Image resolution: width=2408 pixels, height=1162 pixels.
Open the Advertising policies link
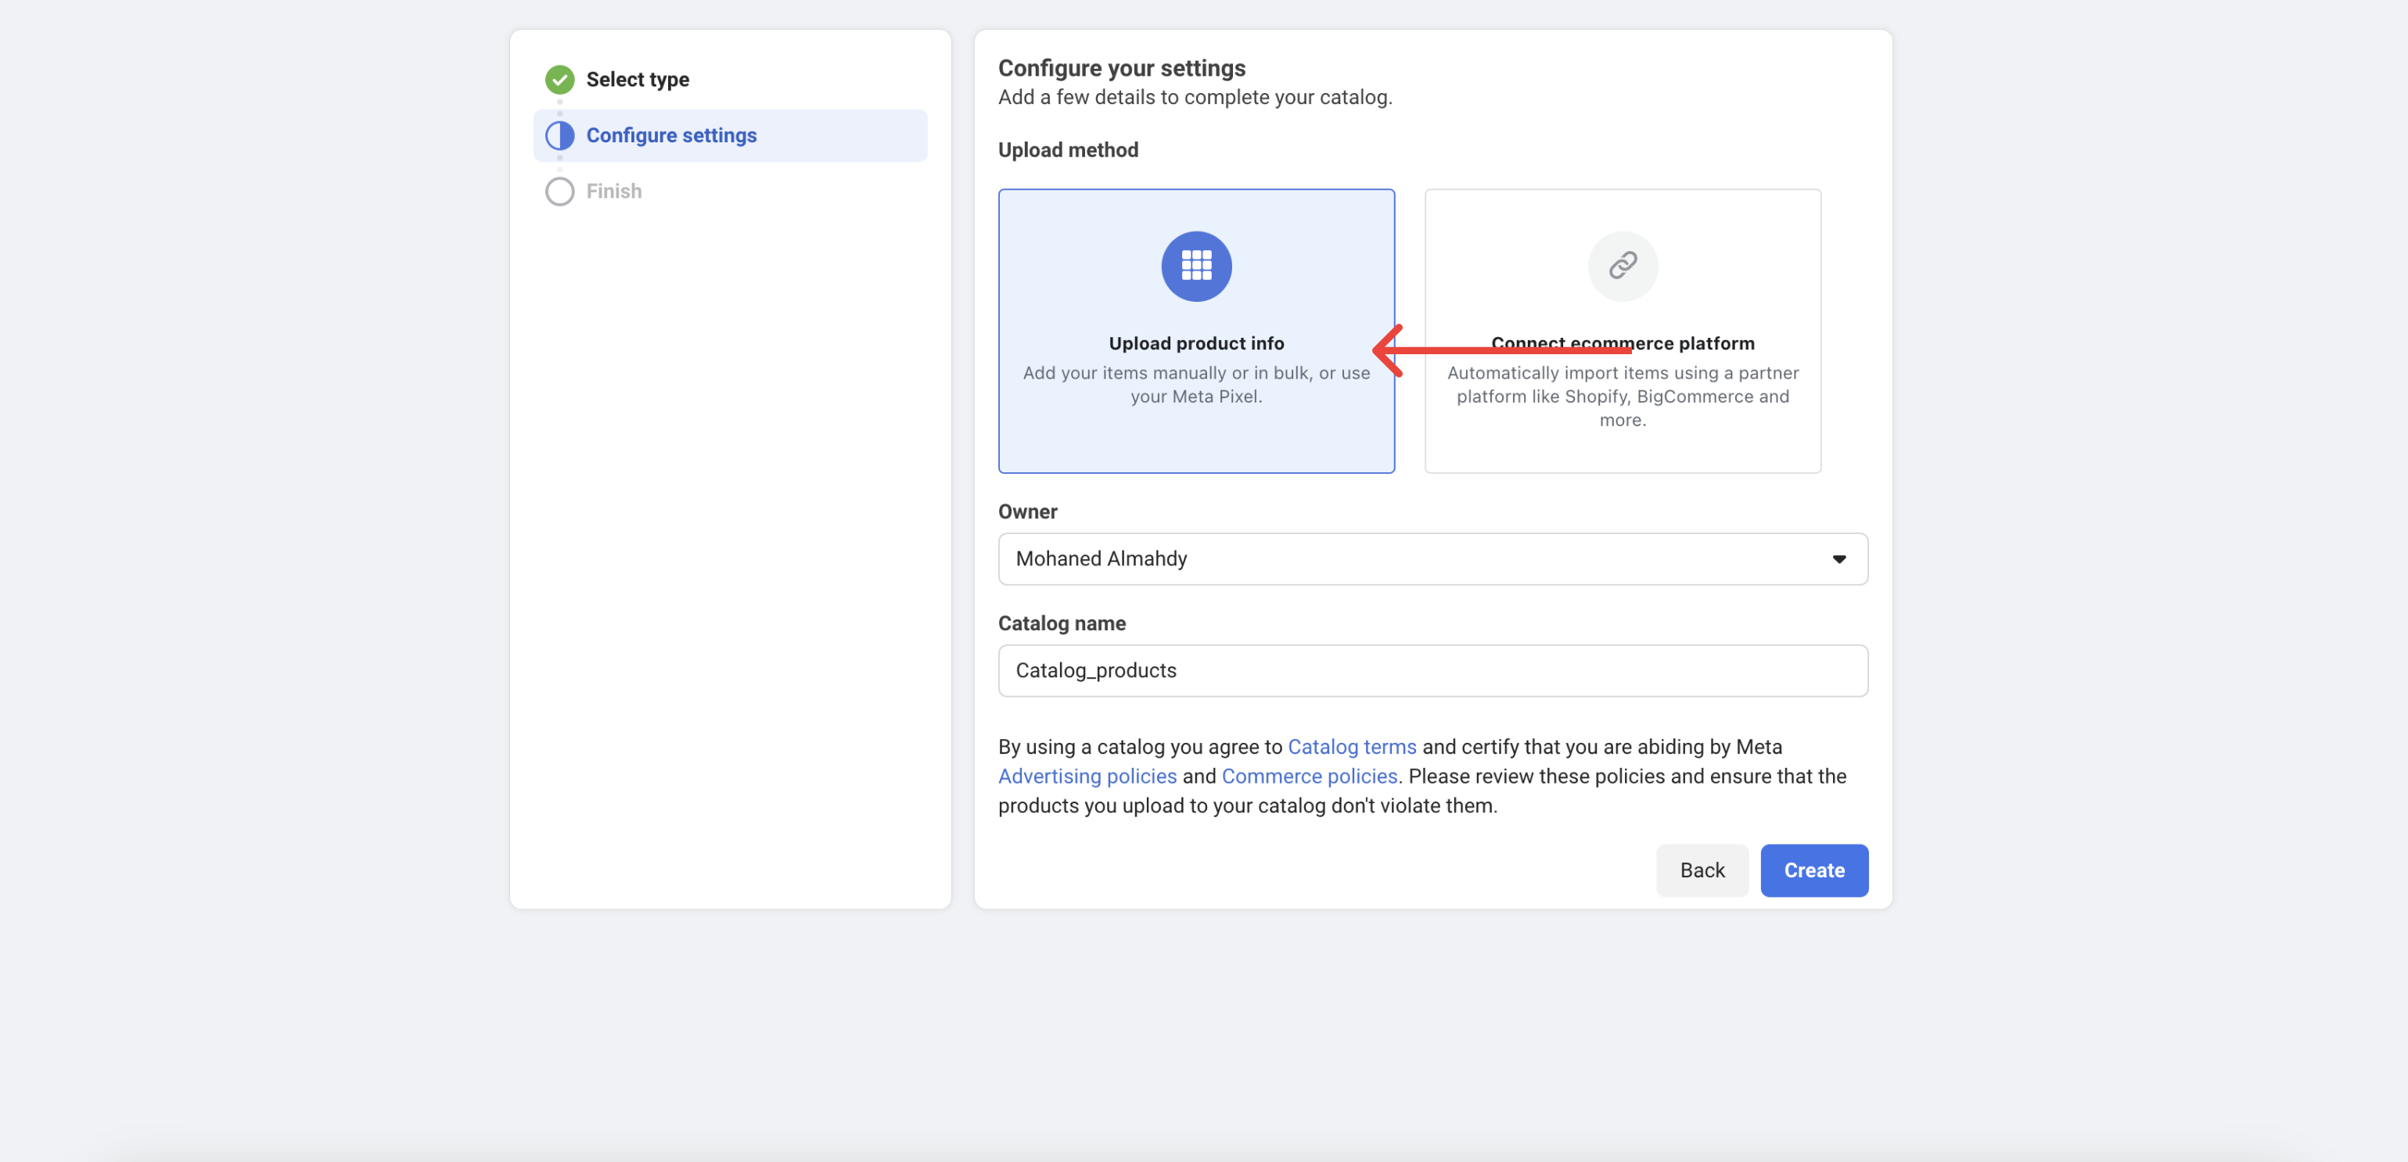(1086, 776)
